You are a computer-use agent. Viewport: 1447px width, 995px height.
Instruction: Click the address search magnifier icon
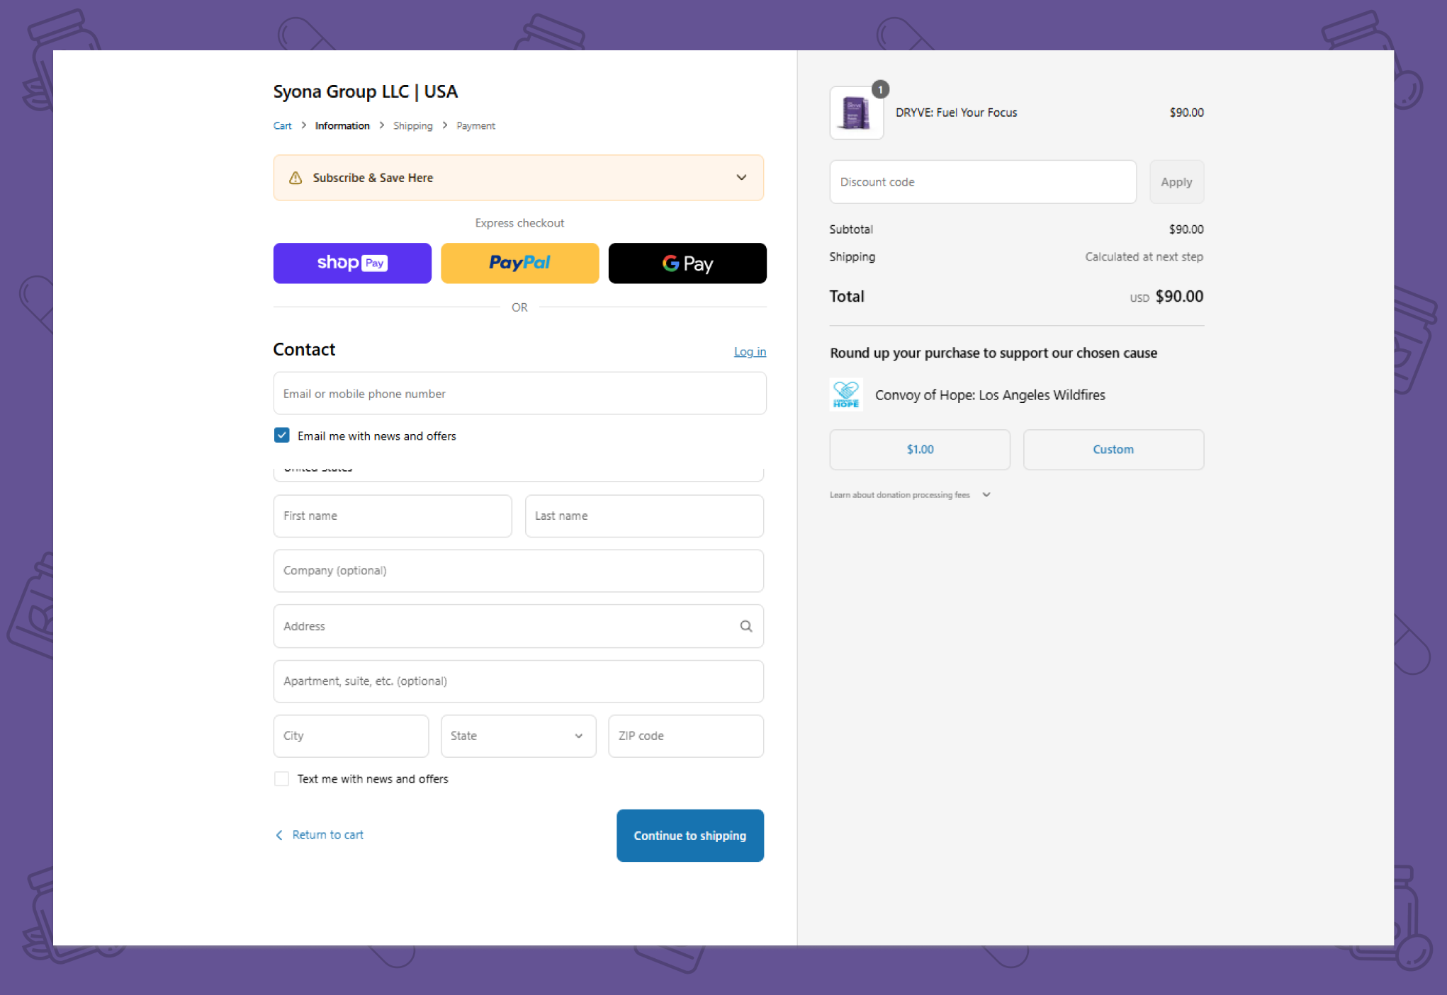tap(746, 626)
